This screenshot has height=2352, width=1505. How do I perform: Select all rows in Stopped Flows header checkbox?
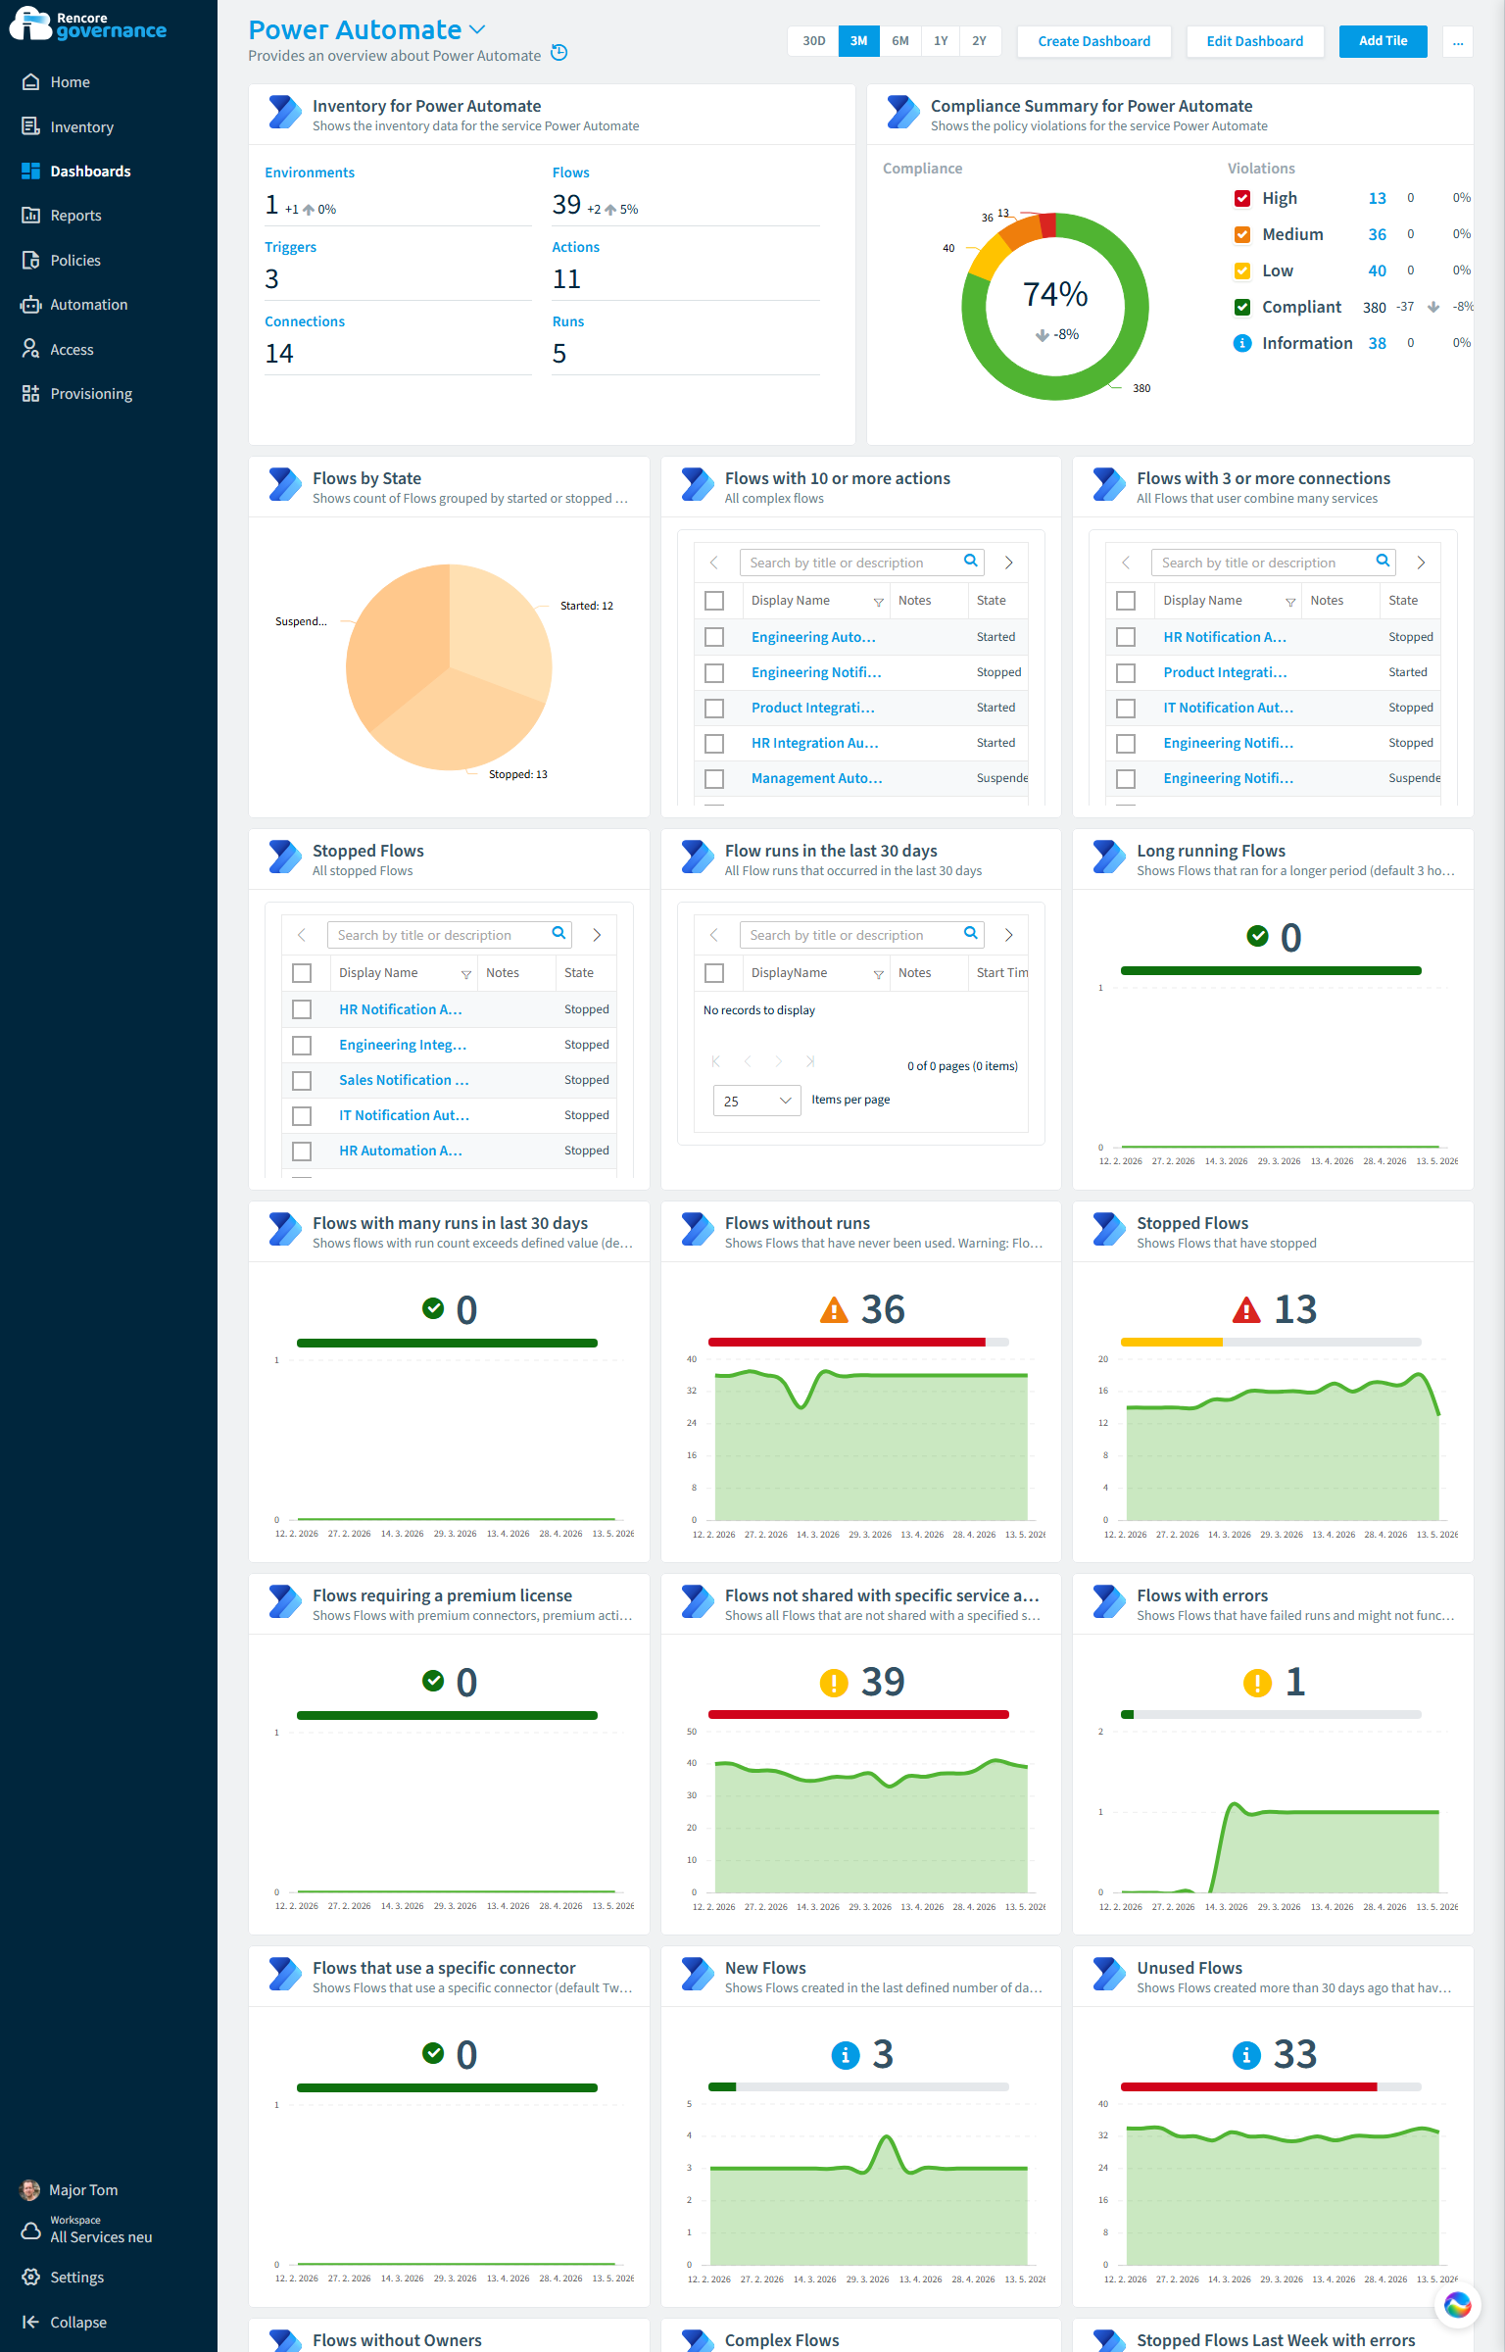point(302,973)
